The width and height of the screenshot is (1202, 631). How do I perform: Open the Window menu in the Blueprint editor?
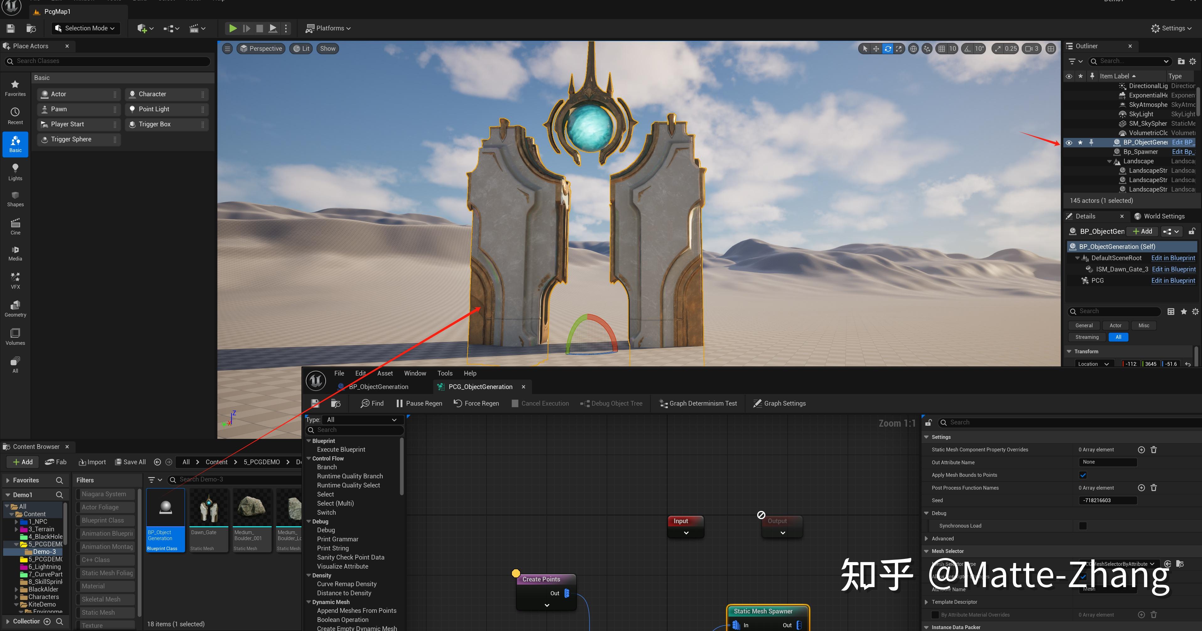pos(415,373)
